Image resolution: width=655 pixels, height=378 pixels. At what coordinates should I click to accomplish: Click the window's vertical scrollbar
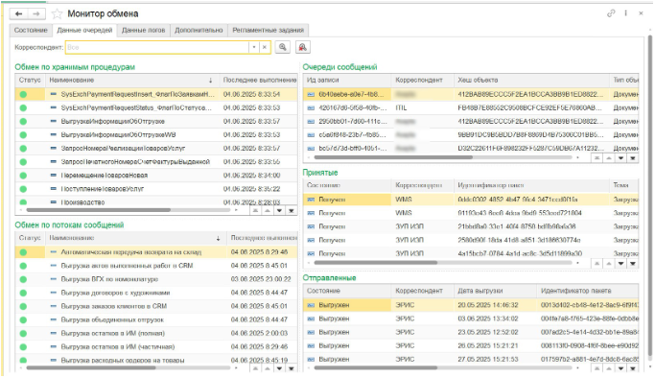650,197
